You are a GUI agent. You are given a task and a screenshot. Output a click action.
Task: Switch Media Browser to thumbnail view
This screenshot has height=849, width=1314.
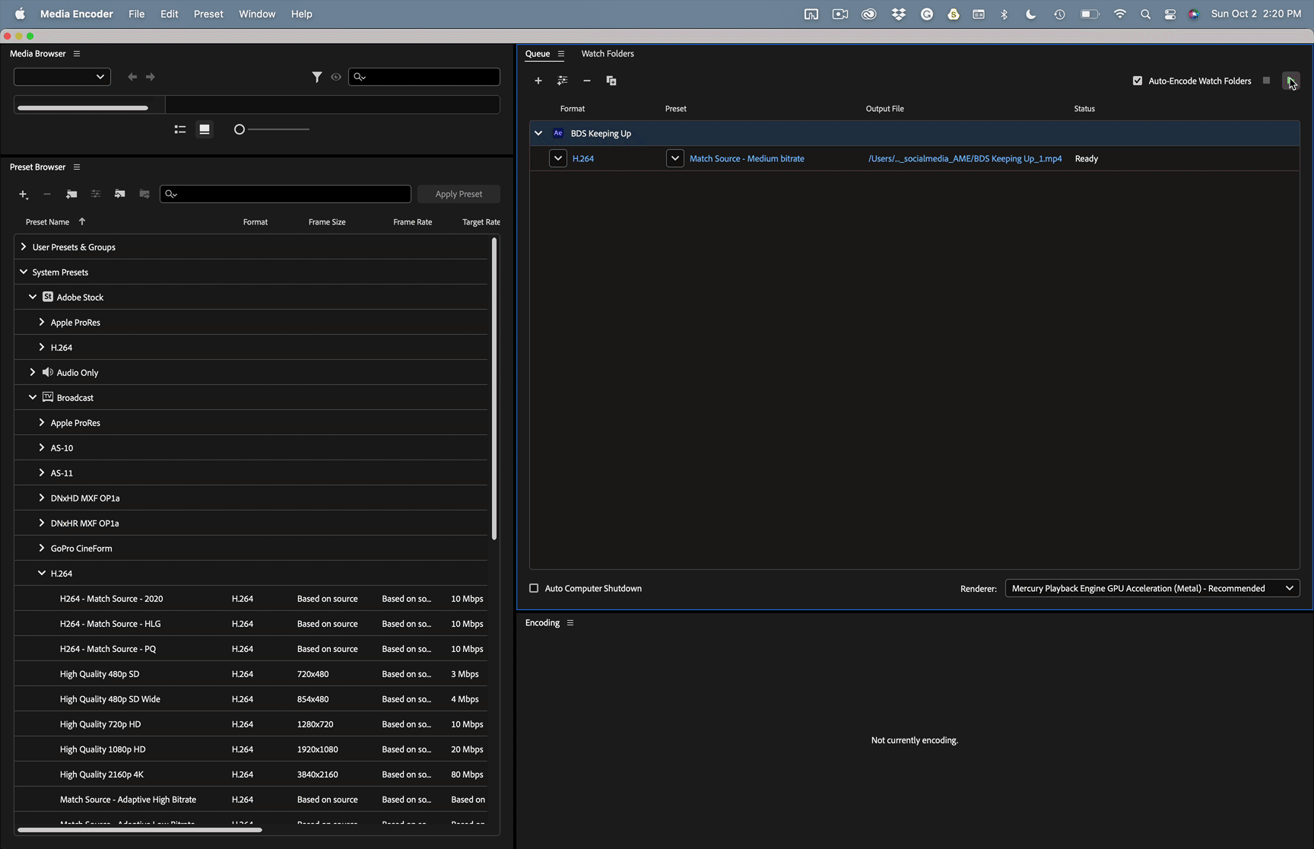coord(205,129)
